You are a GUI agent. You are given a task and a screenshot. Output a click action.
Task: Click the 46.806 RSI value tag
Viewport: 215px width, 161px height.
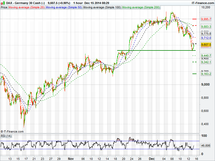[x=206, y=145]
